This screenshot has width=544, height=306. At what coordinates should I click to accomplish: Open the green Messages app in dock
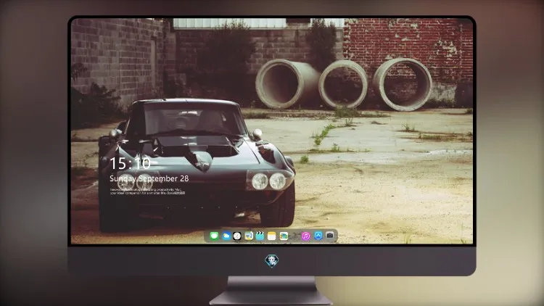pyautogui.click(x=215, y=236)
